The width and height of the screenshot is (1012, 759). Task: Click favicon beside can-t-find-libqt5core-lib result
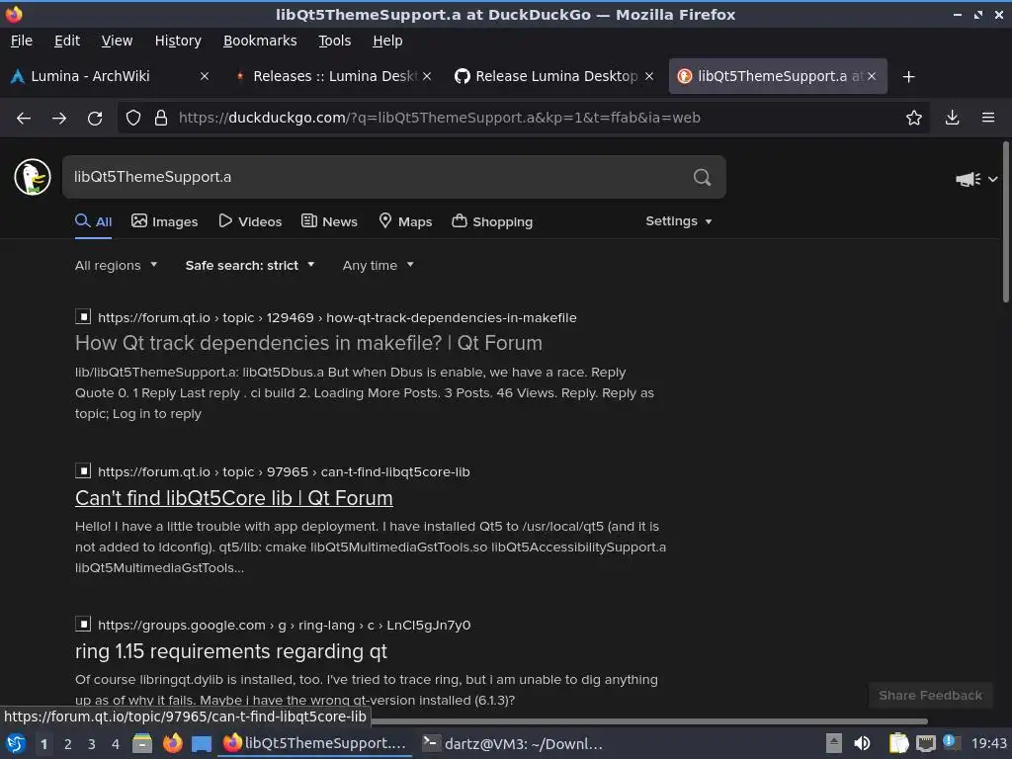[x=83, y=471]
